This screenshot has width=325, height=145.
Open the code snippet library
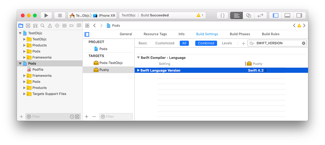click(x=223, y=15)
